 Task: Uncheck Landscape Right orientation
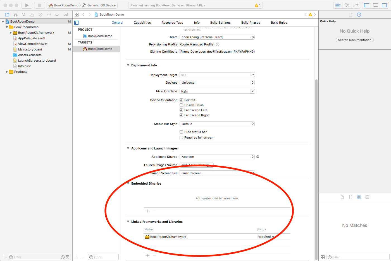[181, 115]
